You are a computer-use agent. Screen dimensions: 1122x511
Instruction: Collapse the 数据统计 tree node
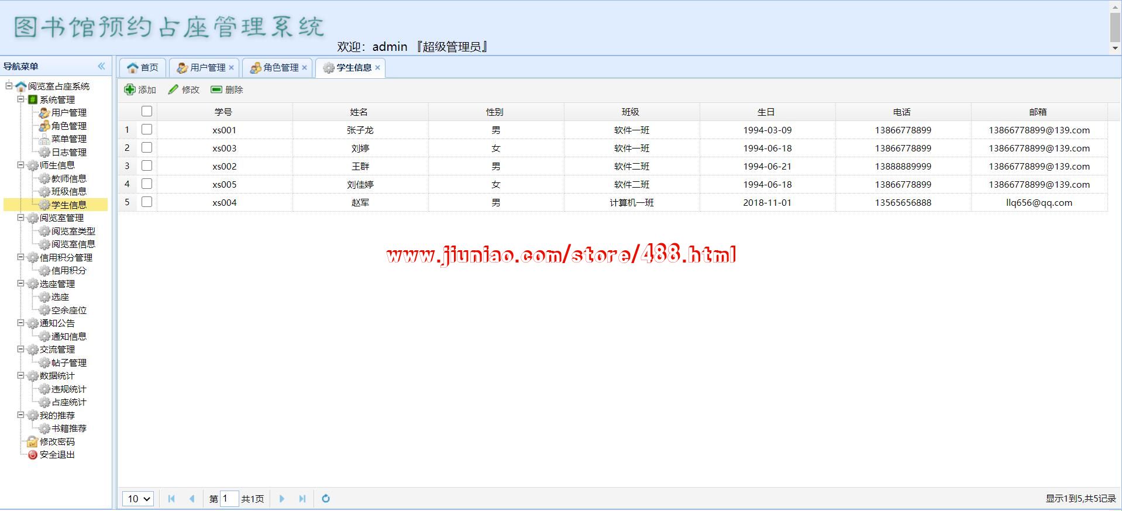[x=21, y=375]
